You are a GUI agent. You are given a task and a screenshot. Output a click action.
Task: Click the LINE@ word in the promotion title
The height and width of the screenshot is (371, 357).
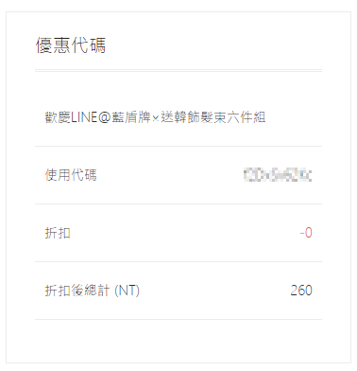[x=91, y=117]
